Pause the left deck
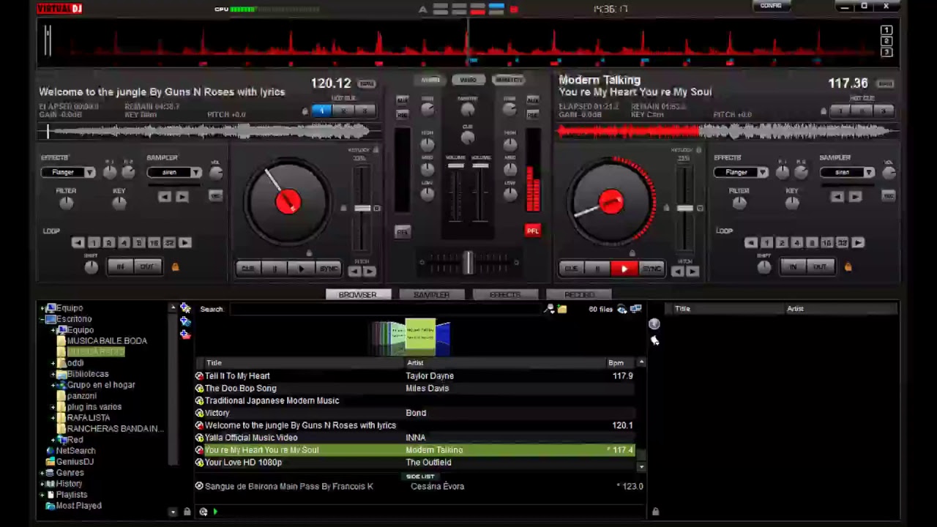Viewport: 937px width, 527px height. point(275,269)
